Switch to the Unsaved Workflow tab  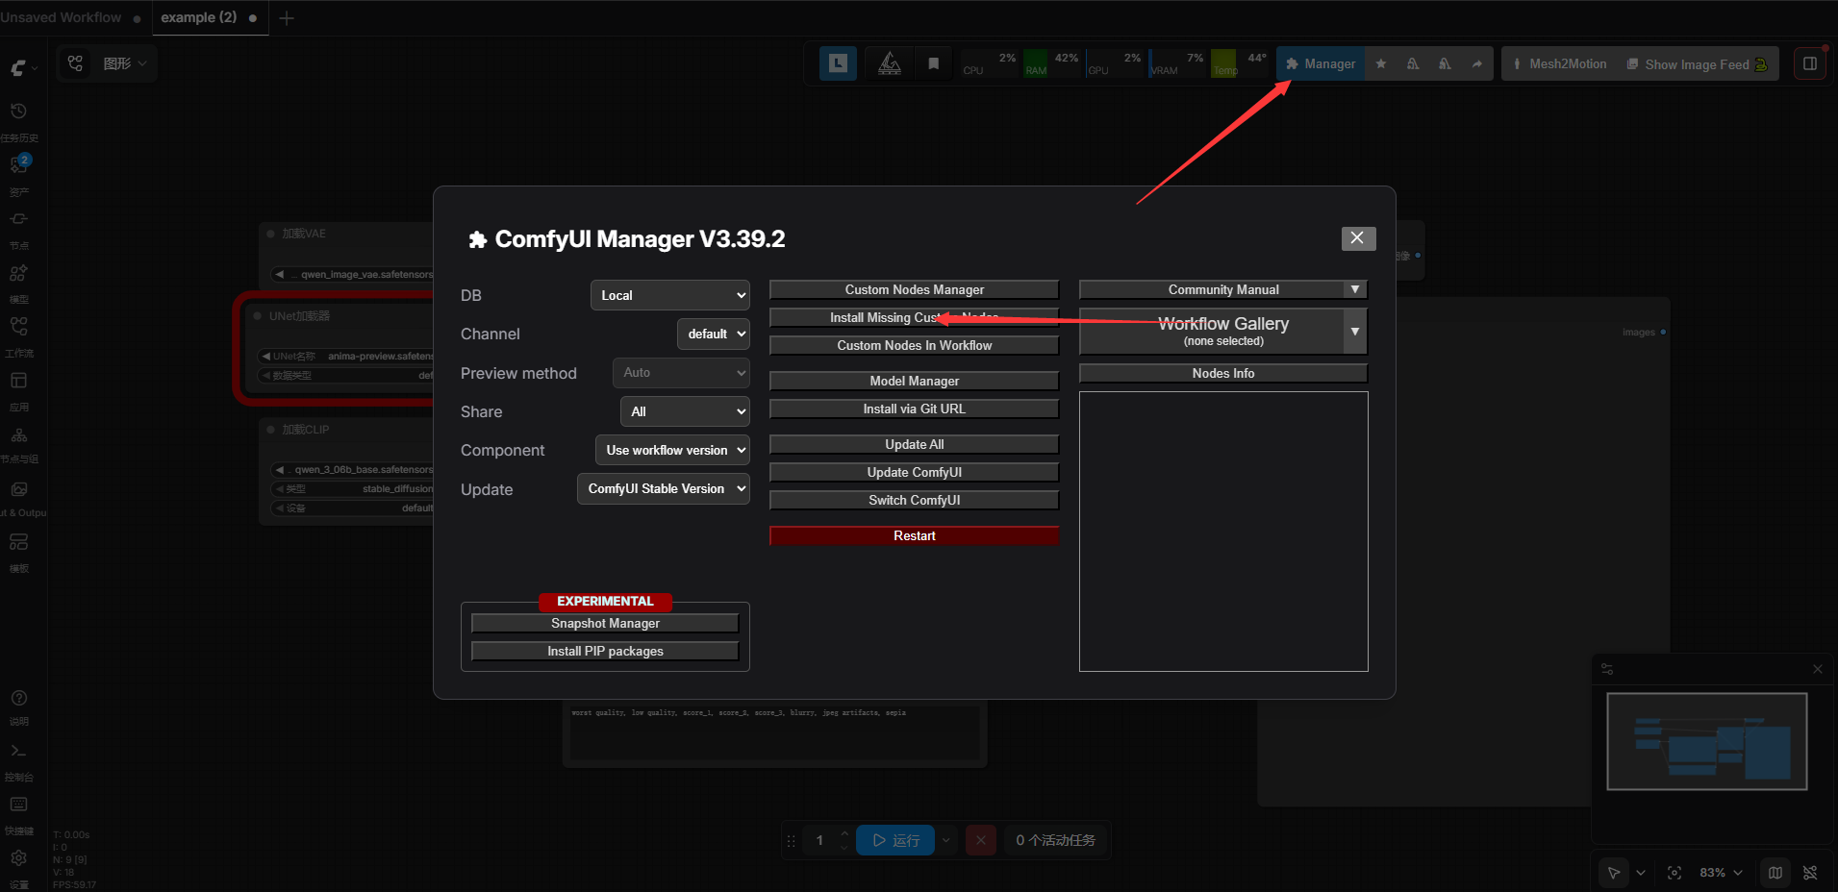coord(61,17)
